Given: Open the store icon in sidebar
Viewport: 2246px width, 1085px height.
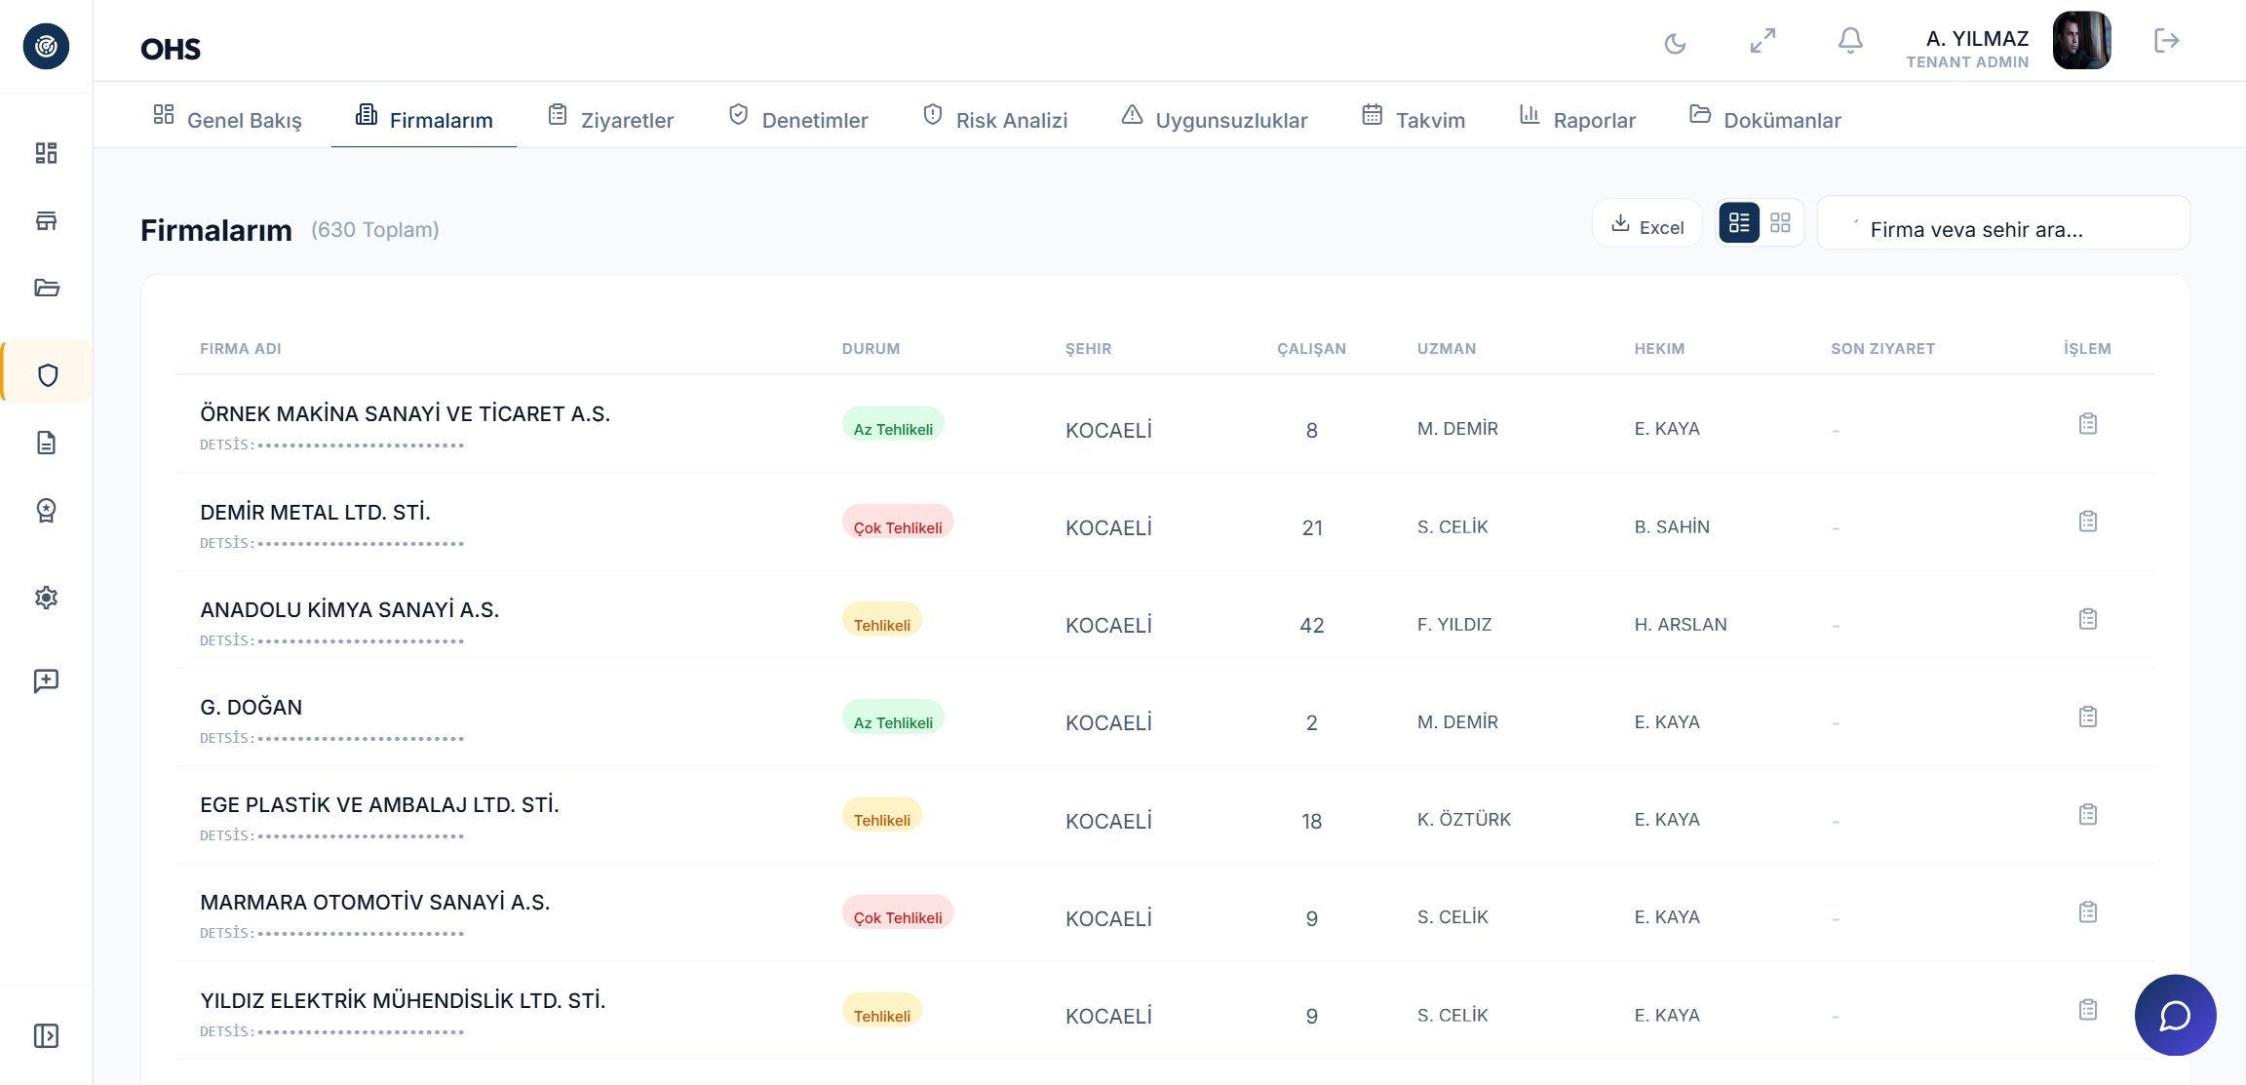Looking at the screenshot, I should coord(46,220).
